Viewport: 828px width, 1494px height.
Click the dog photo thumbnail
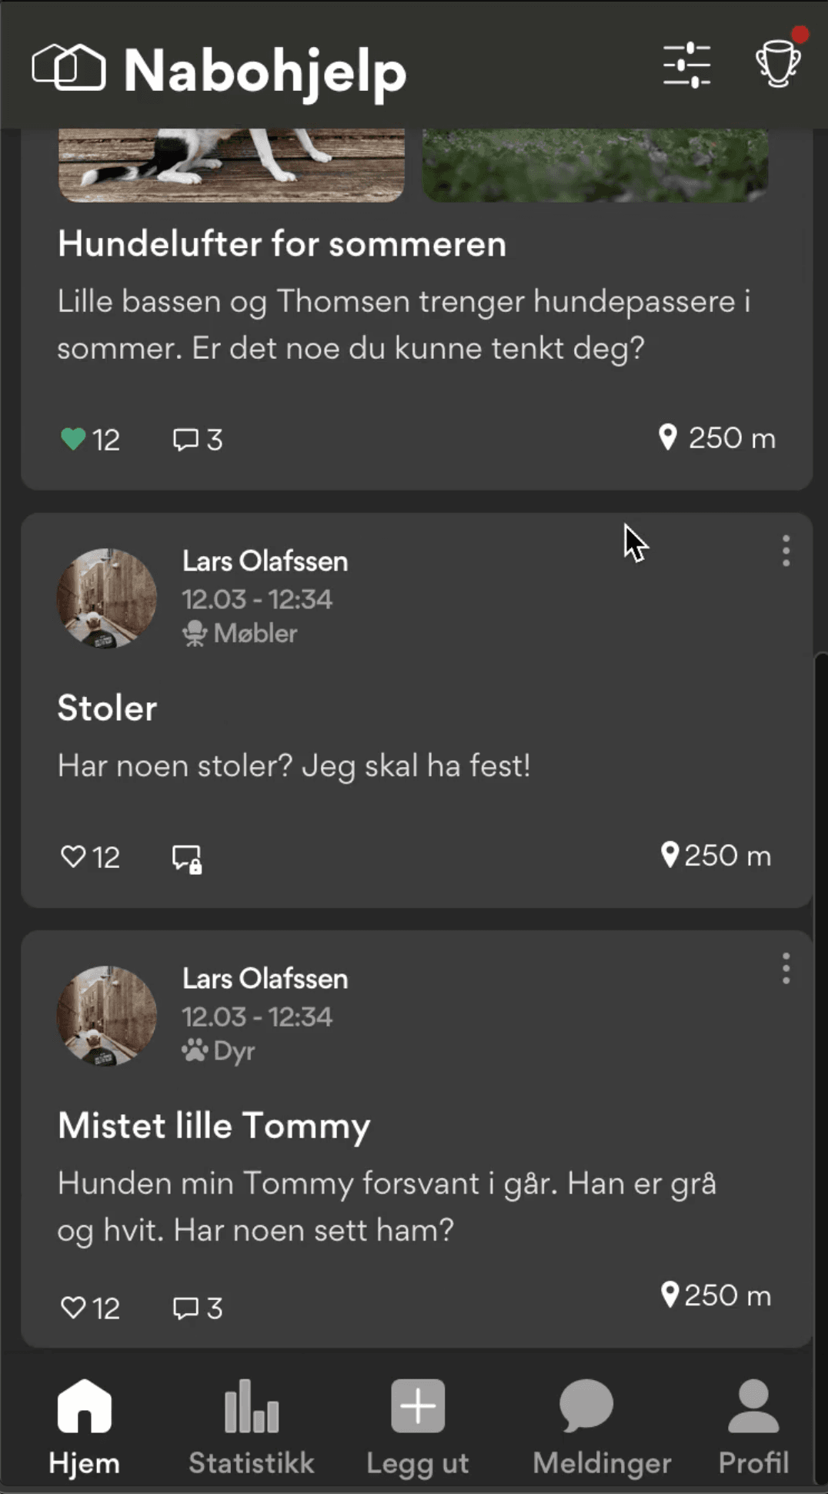(232, 165)
